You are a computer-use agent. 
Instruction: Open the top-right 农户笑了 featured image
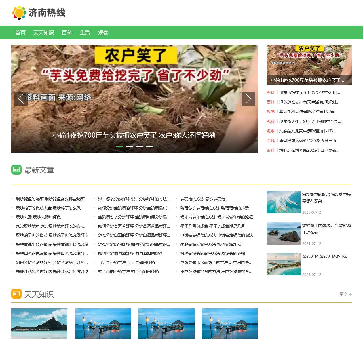[309, 65]
